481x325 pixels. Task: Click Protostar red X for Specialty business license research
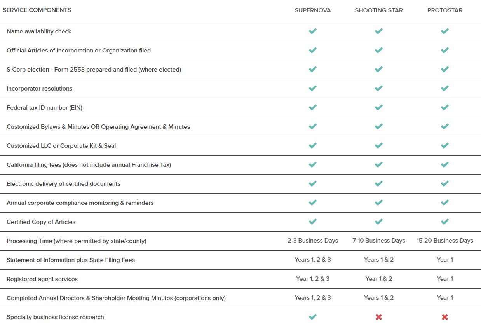pyautogui.click(x=445, y=317)
